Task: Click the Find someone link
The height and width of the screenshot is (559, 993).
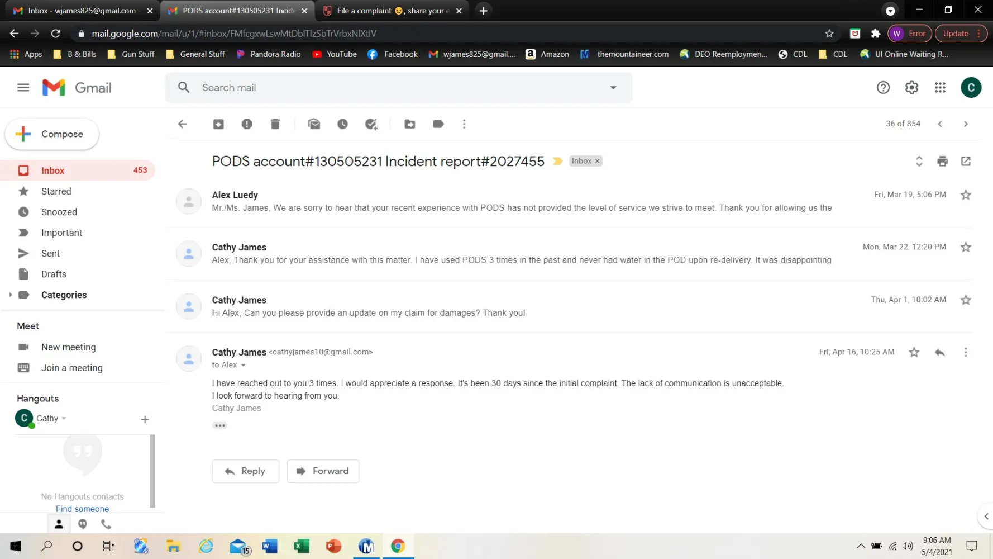Action: (82, 509)
